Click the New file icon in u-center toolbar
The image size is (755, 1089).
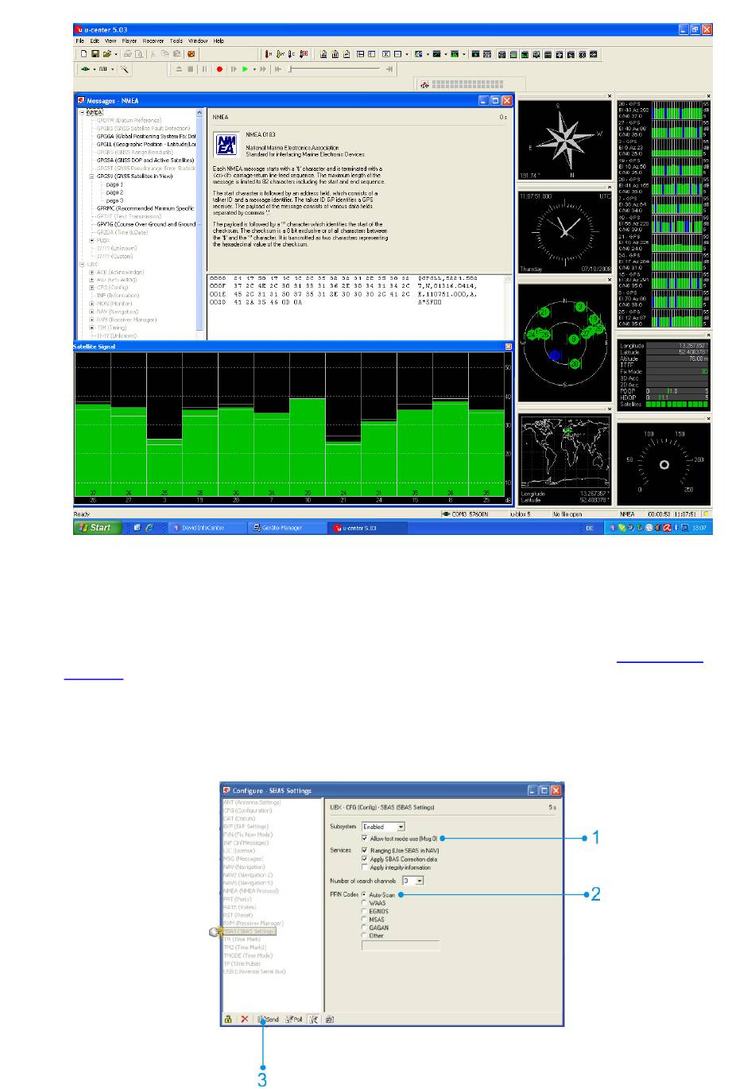(84, 54)
